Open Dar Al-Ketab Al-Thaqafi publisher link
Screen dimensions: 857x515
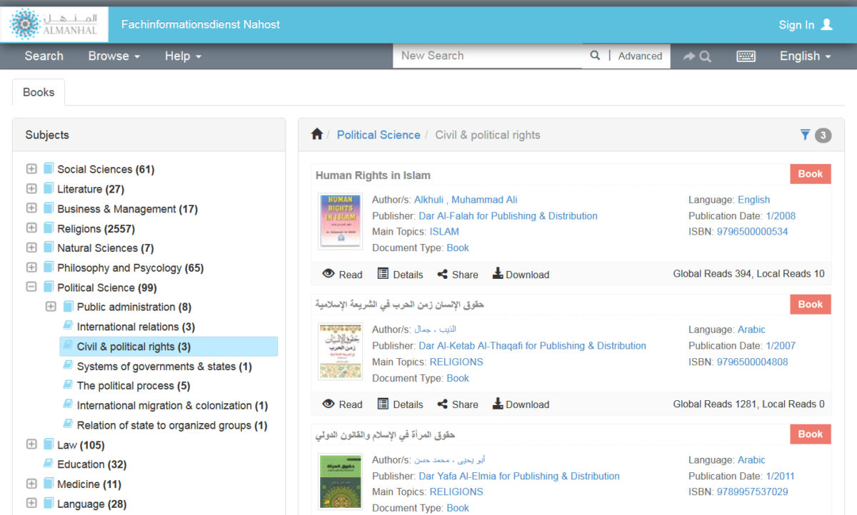533,345
